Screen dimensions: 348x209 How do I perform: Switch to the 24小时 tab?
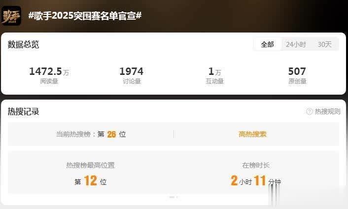[296, 44]
